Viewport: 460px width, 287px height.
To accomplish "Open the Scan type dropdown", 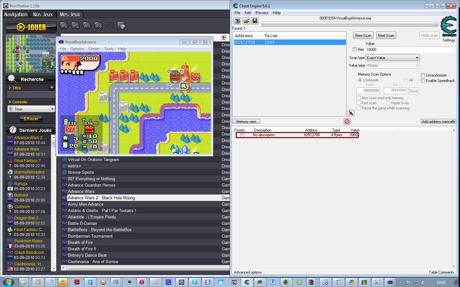I will [392, 58].
